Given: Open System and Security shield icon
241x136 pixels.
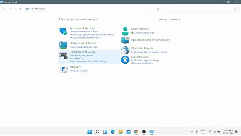Looking at the screenshot, I should [63, 31].
